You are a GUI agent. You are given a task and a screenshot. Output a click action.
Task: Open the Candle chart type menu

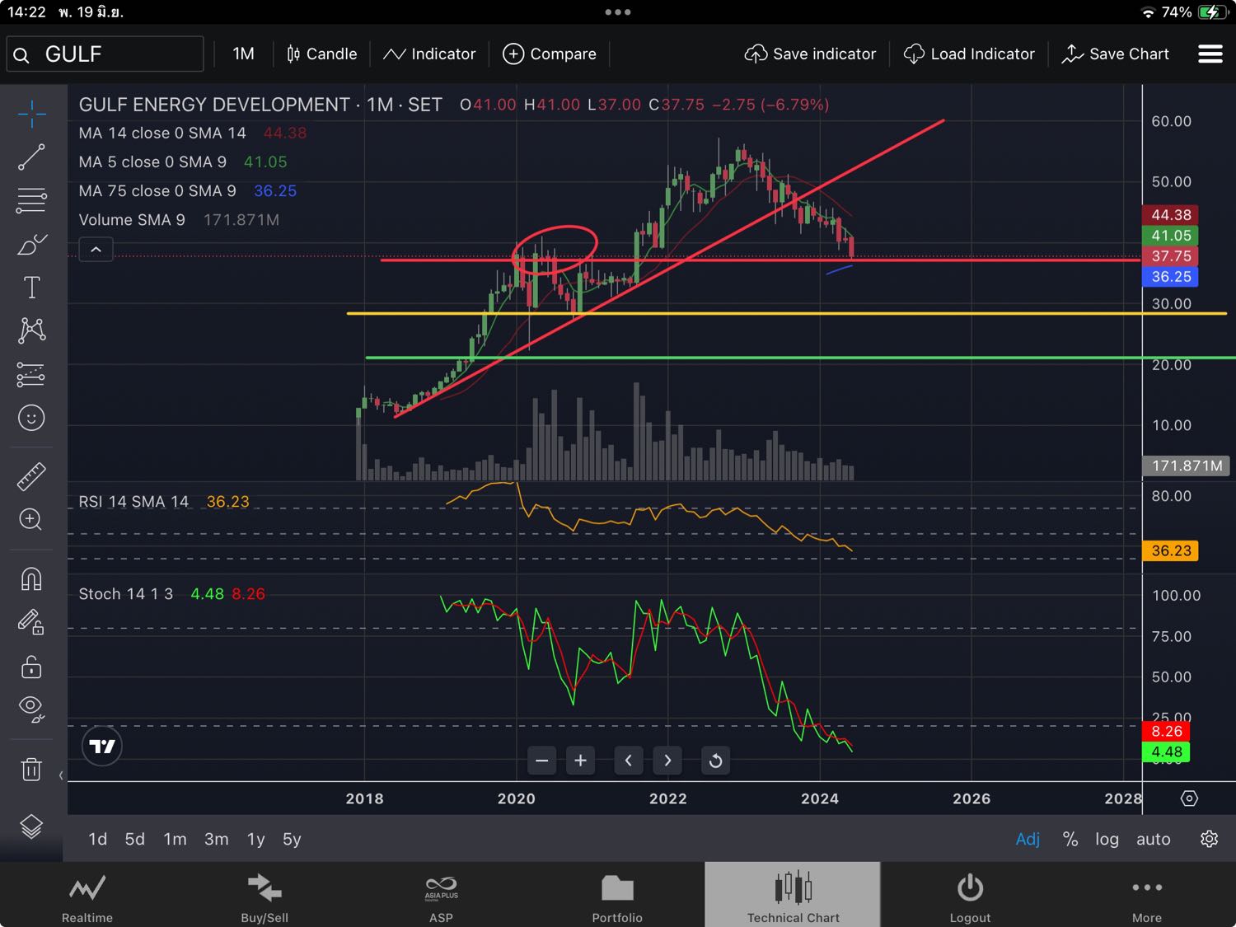pyautogui.click(x=321, y=54)
